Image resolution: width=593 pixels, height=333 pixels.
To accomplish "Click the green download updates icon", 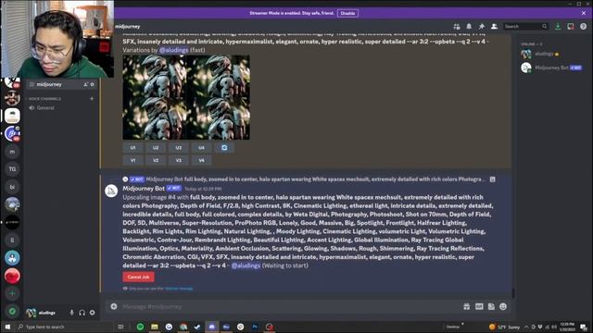I will tap(558, 27).
